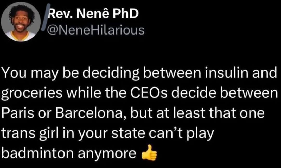281x168 pixels.
Task: Click the thumbs up emoji
Action: pyautogui.click(x=149, y=153)
